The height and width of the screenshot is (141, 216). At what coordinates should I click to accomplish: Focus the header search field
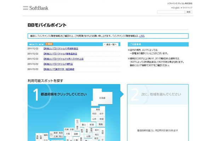pyautogui.click(x=171, y=12)
